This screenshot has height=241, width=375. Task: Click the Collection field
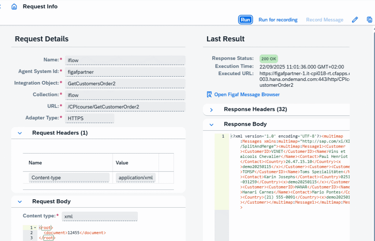pos(125,95)
